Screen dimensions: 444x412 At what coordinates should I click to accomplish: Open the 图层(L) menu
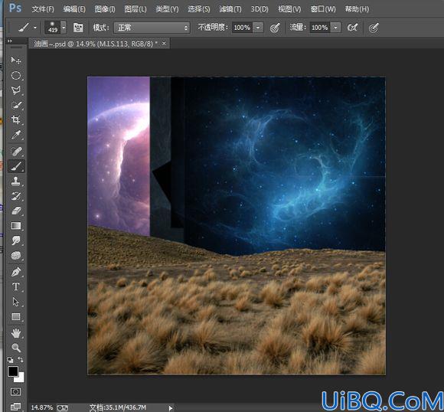(135, 9)
